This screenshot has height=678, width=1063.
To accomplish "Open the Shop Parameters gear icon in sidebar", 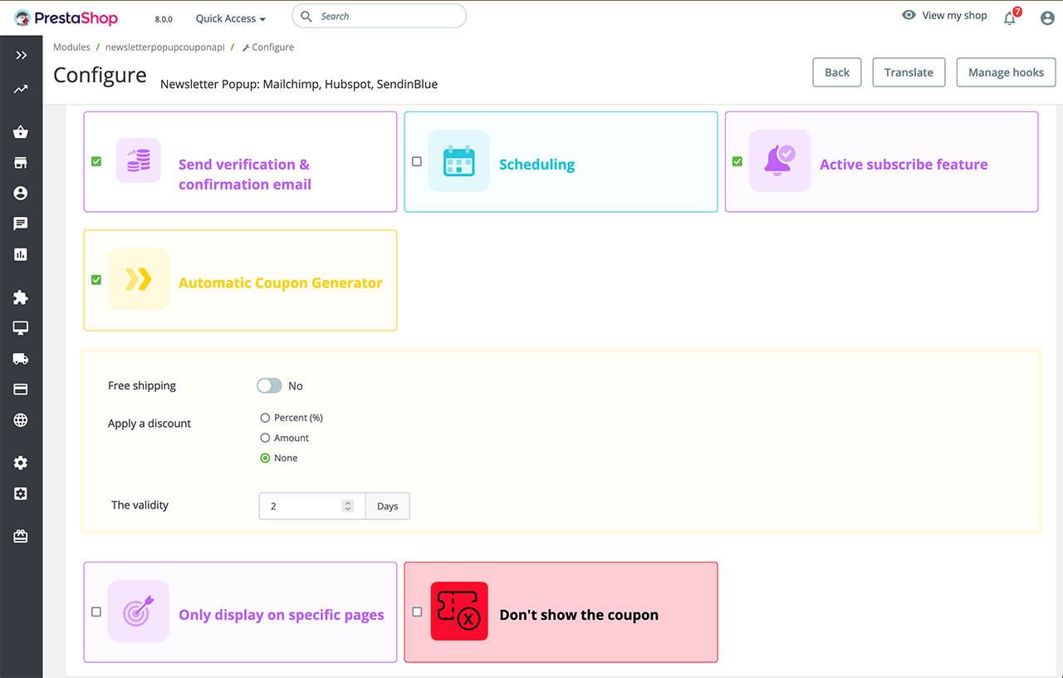I will pyautogui.click(x=21, y=463).
